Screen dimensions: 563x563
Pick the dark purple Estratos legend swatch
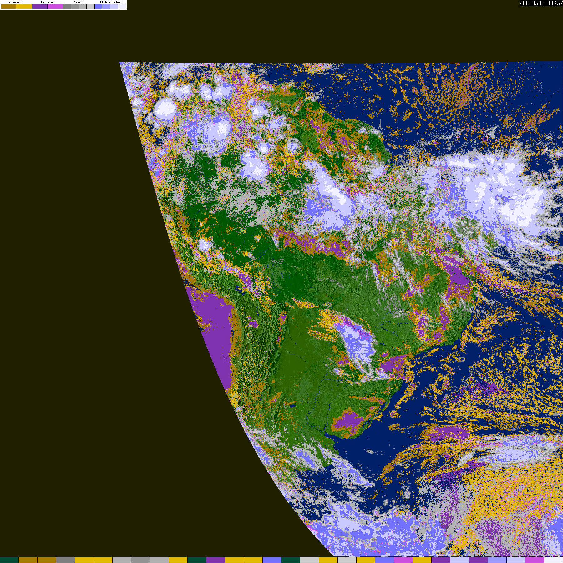[x=40, y=6]
